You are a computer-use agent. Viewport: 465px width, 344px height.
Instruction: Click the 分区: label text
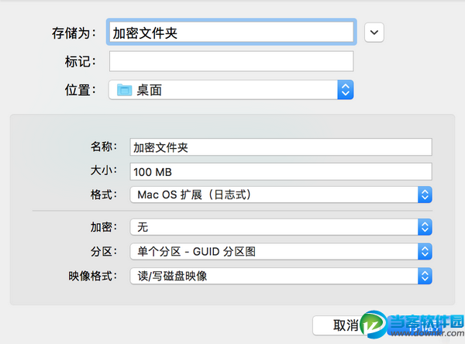pos(103,252)
